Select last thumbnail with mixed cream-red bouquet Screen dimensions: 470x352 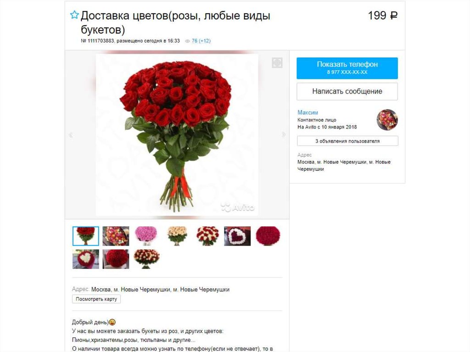146,259
